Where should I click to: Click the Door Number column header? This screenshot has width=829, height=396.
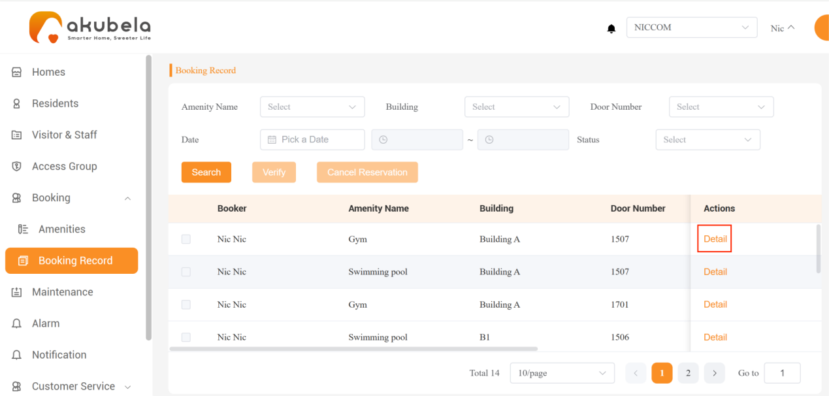coord(638,208)
